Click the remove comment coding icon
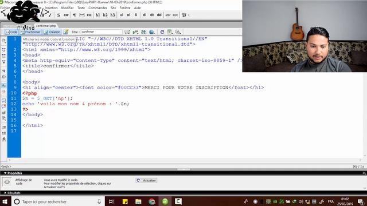 [4, 106]
